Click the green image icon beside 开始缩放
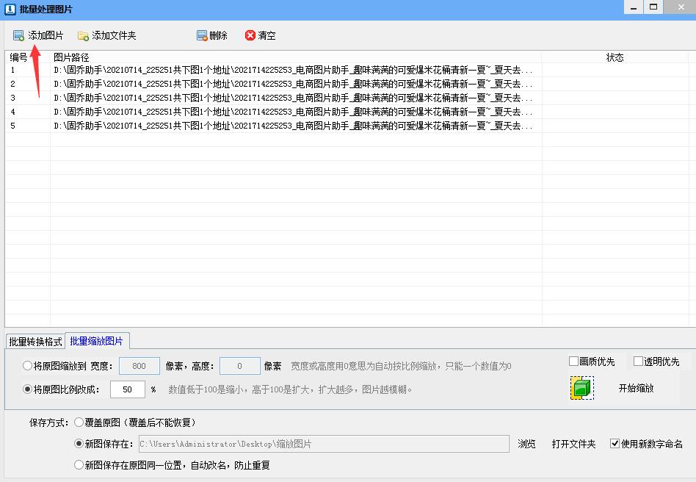This screenshot has width=696, height=482. click(581, 388)
